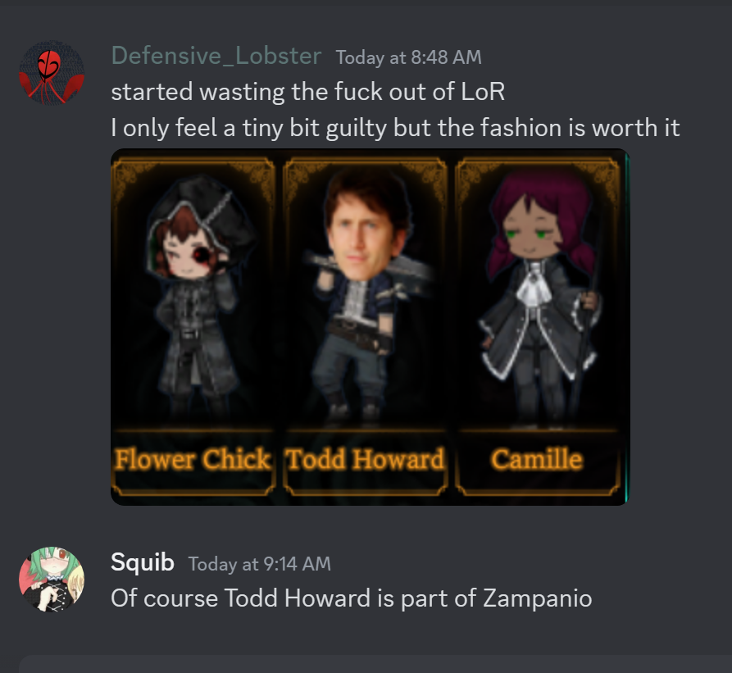Open Squib's green-haired anime avatar
The image size is (732, 673).
[52, 580]
